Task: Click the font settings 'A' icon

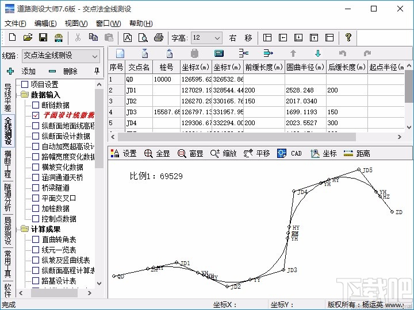Action: point(128,38)
